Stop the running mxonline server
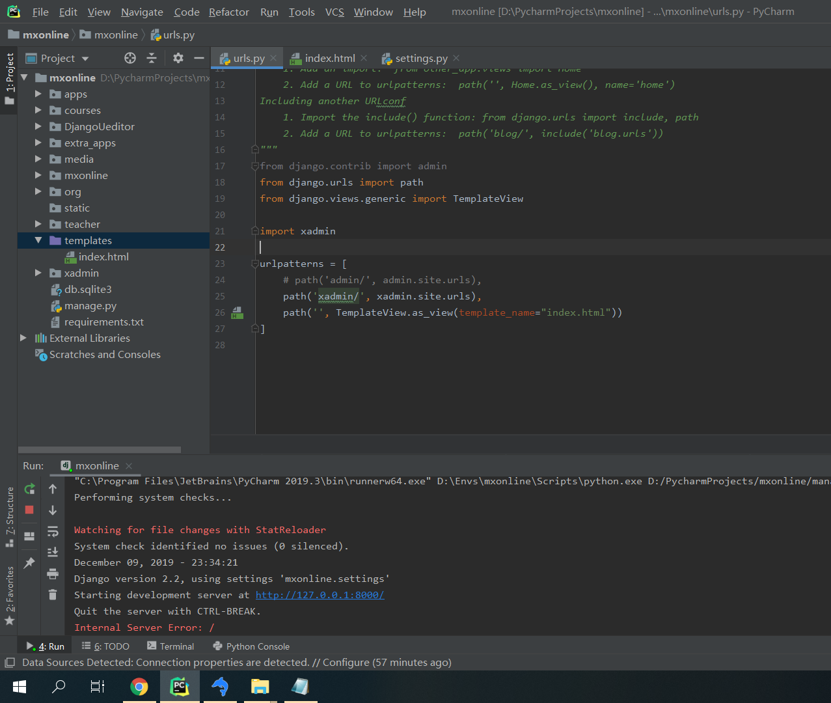 [29, 510]
